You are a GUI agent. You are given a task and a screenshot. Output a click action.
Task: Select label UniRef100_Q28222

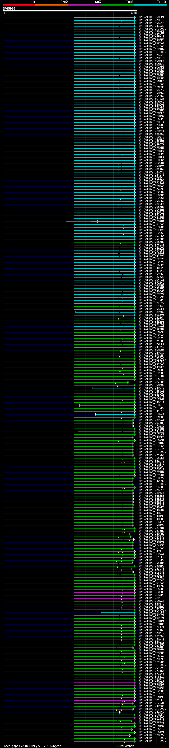(151, 478)
